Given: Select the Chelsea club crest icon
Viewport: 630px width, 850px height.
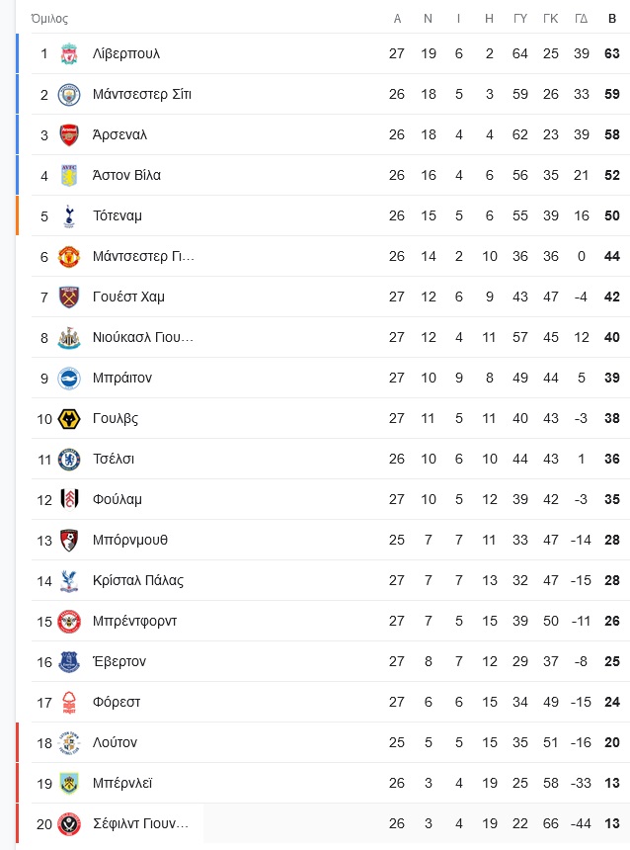Looking at the screenshot, I should (x=69, y=460).
